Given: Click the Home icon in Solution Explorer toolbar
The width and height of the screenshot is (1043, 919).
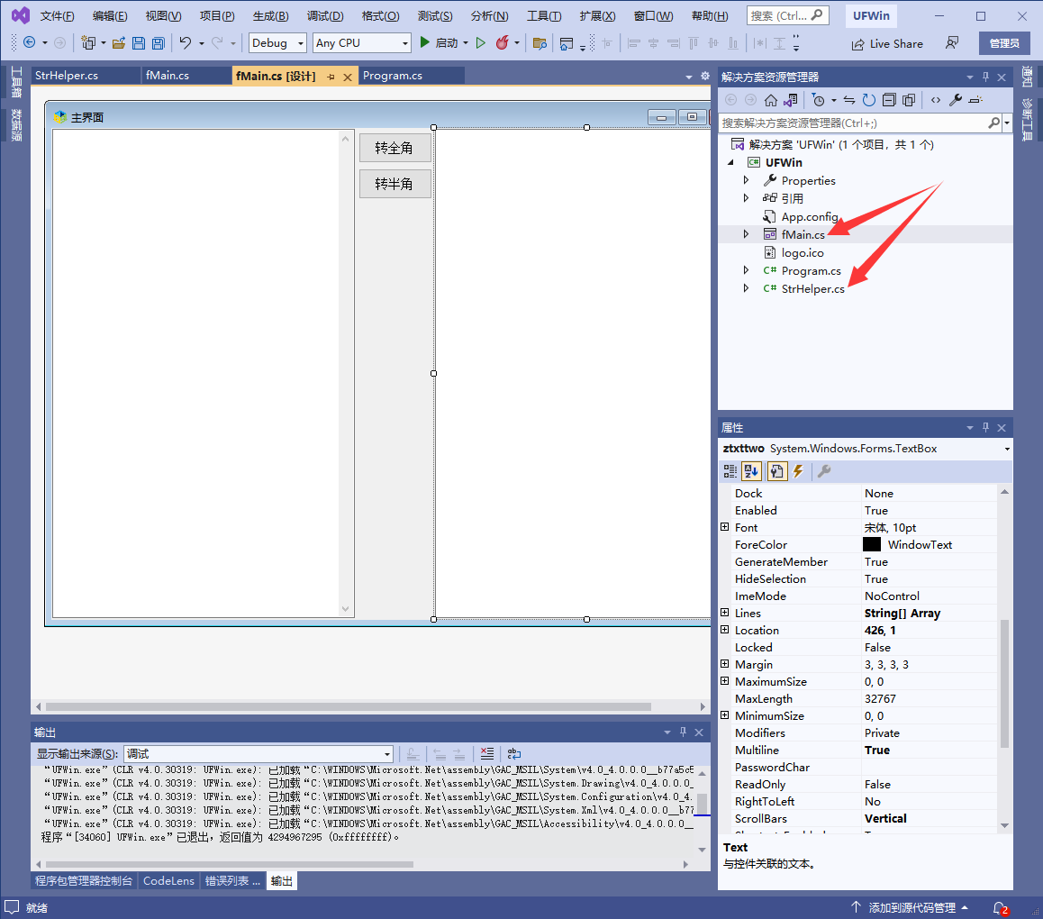Looking at the screenshot, I should click(x=770, y=100).
